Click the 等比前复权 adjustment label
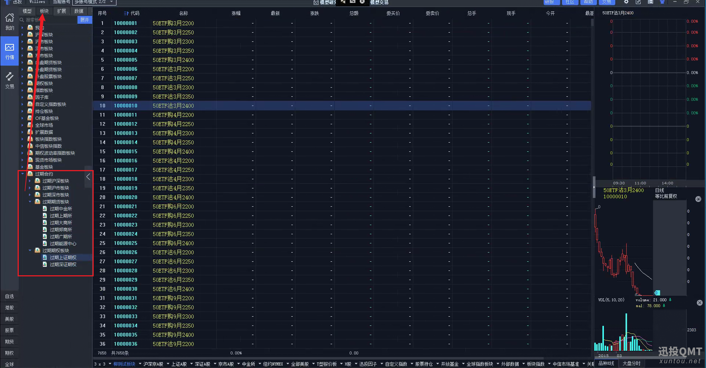The width and height of the screenshot is (706, 368). (x=666, y=196)
